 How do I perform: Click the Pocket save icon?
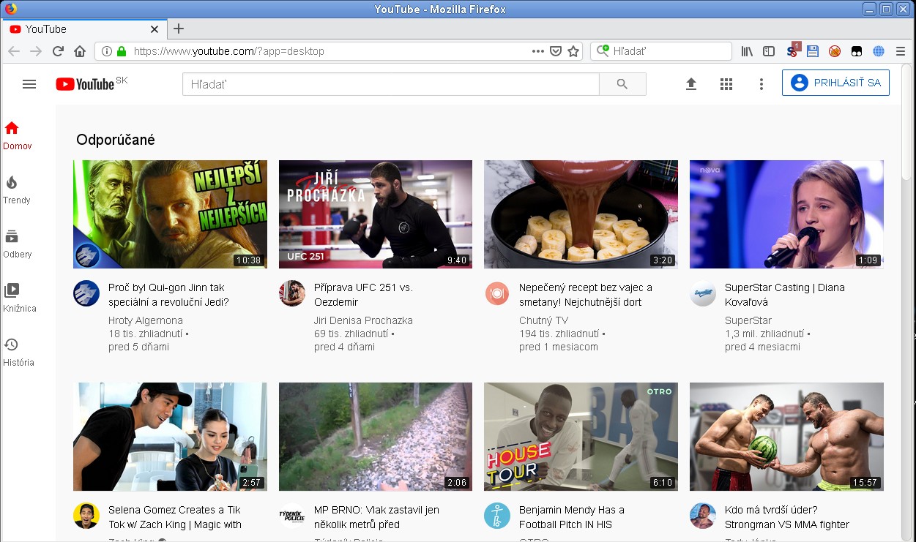point(556,51)
